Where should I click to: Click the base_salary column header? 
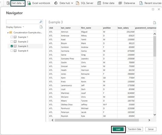[x=126, y=28]
